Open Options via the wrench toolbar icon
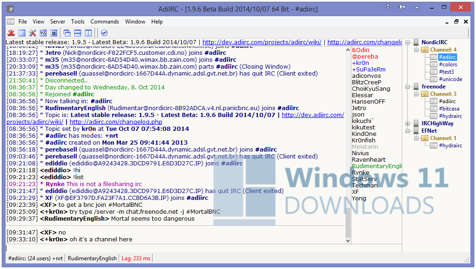Viewport: 476px width, 269px height. [x=33, y=33]
